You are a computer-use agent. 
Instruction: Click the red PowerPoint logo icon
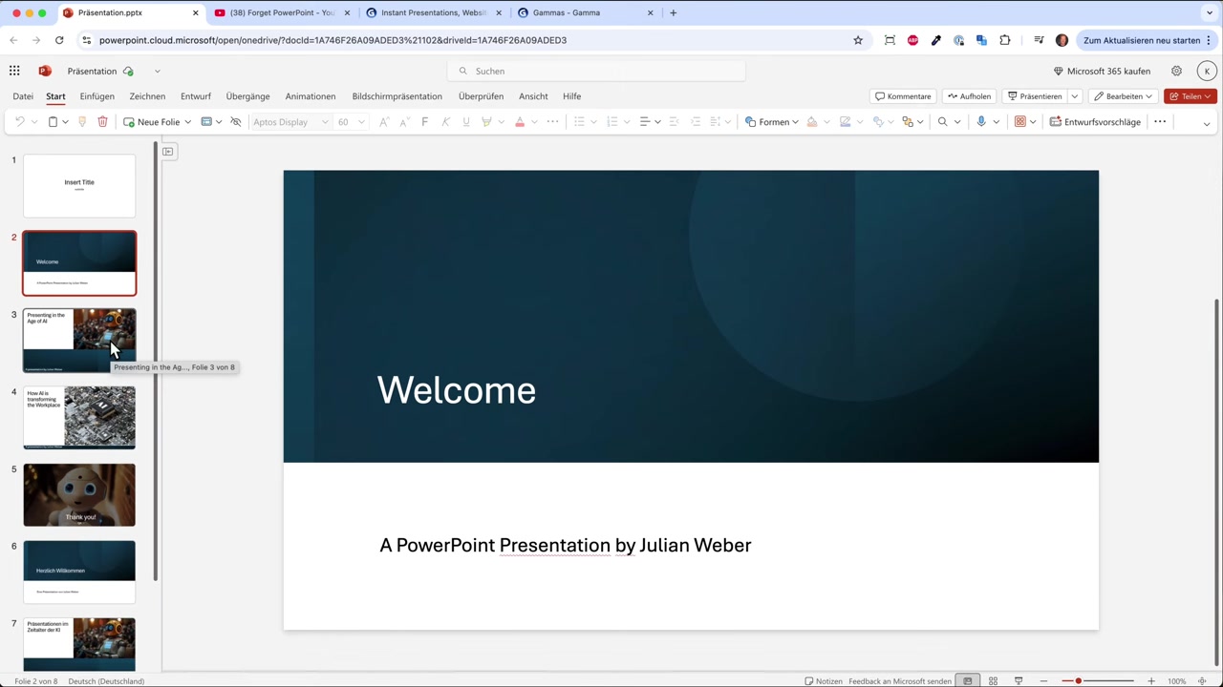coord(45,71)
